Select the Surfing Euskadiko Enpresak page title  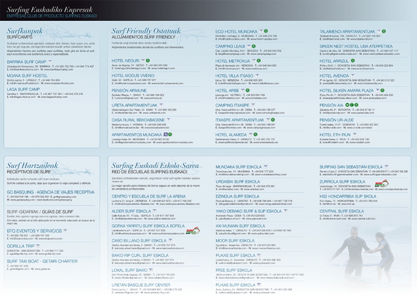coord(50,10)
